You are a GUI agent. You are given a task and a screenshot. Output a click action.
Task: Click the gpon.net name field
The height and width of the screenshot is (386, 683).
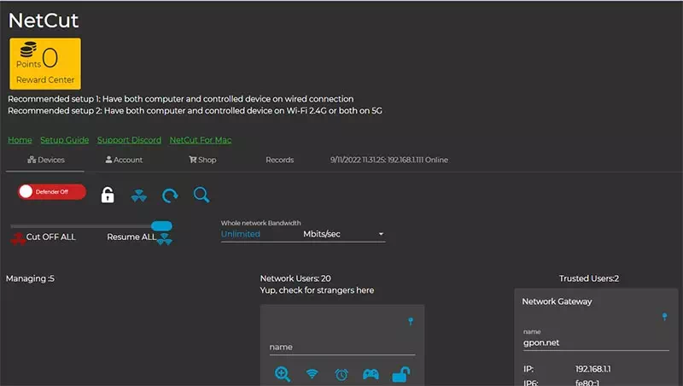[x=596, y=342]
